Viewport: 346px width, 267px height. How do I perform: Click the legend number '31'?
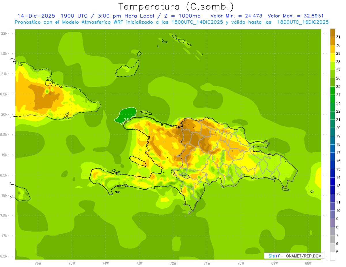pos(339,37)
